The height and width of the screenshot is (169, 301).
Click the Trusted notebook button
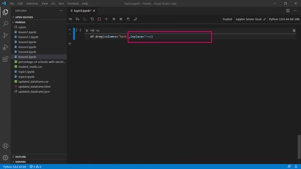(x=227, y=19)
